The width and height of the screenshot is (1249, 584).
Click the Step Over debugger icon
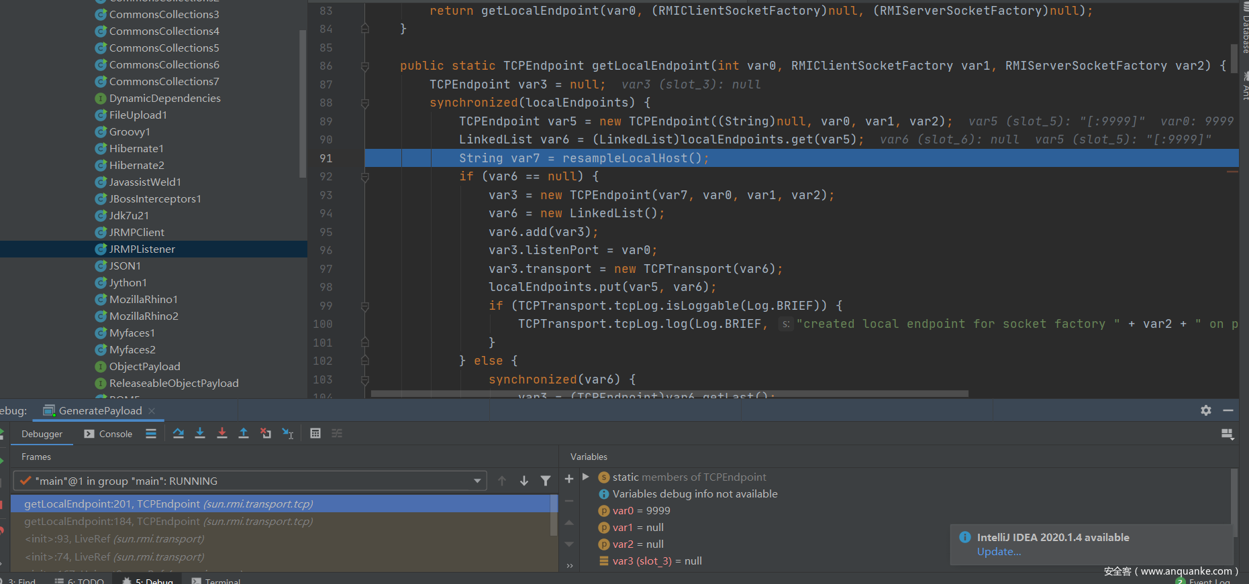pyautogui.click(x=179, y=434)
